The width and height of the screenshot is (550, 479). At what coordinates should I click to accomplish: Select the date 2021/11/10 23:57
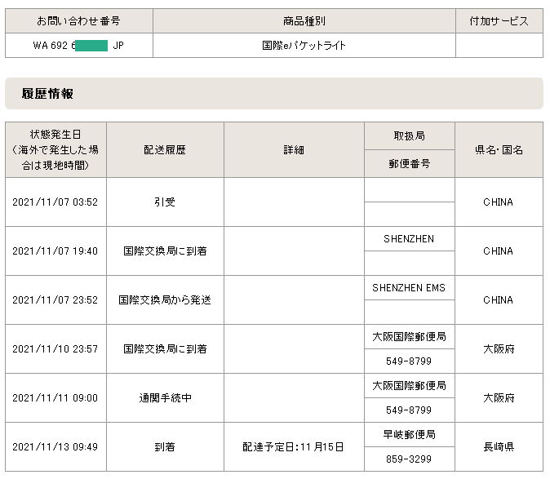pos(55,349)
